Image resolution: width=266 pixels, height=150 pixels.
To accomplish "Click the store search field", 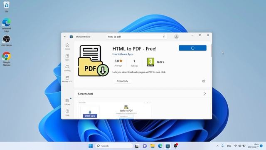I will tap(137, 37).
